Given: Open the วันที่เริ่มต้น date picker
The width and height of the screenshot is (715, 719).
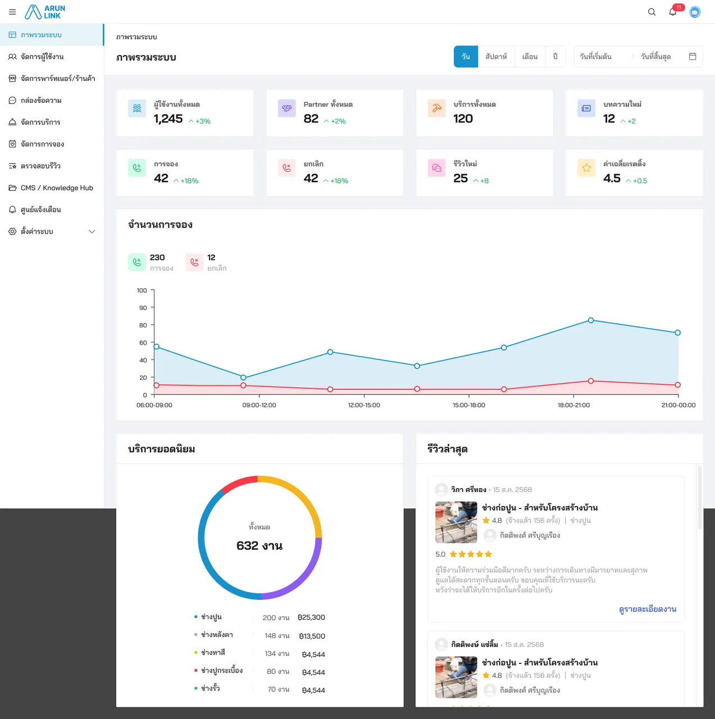Looking at the screenshot, I should point(595,57).
